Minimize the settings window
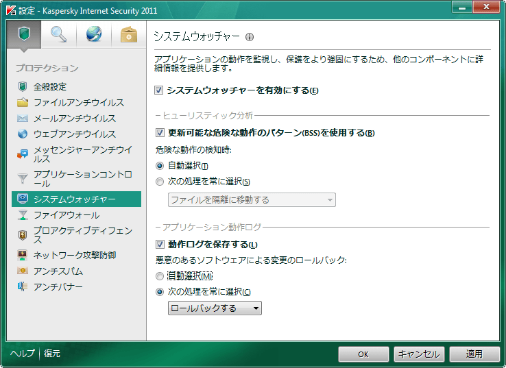 462,7
